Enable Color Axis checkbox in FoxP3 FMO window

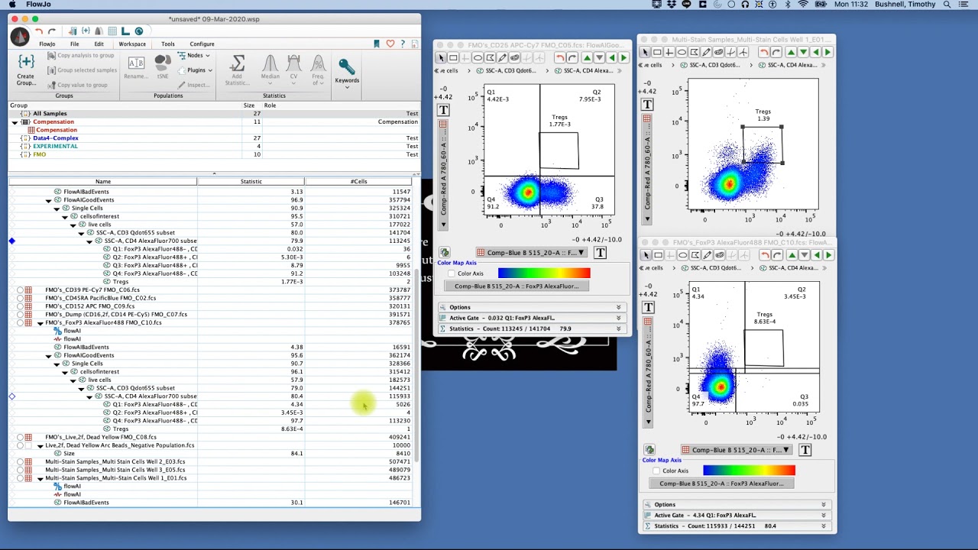(x=656, y=471)
